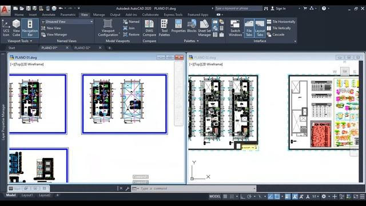The height and width of the screenshot is (206, 366).
Task: Click the keyword search field
Action: tap(238, 9)
